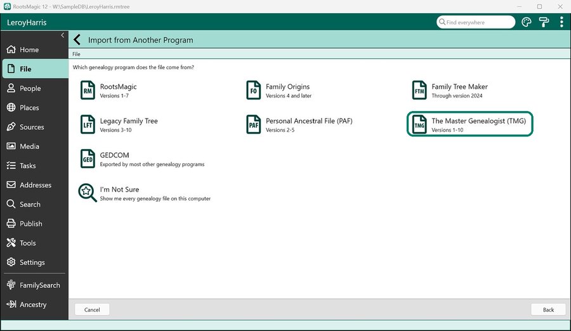This screenshot has width=571, height=331.
Task: Go back with the header arrow
Action: coord(77,40)
